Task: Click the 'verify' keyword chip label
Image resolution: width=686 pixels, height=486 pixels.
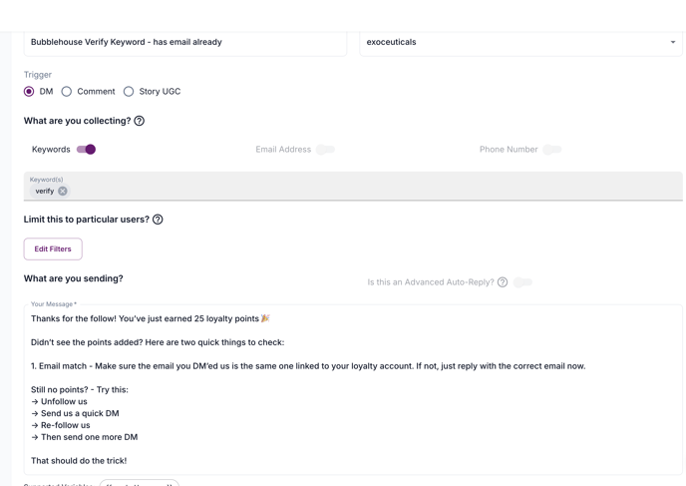Action: click(x=45, y=191)
